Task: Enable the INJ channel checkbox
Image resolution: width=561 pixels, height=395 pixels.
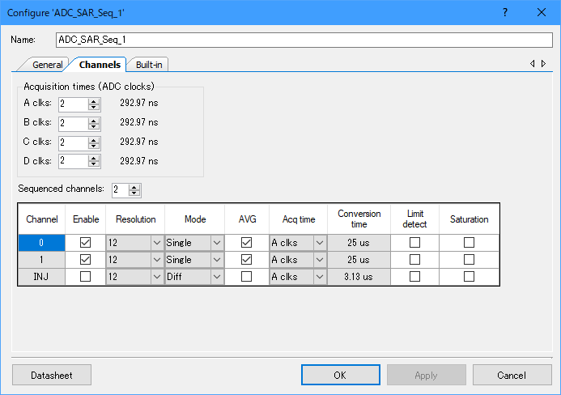Action: (x=86, y=277)
